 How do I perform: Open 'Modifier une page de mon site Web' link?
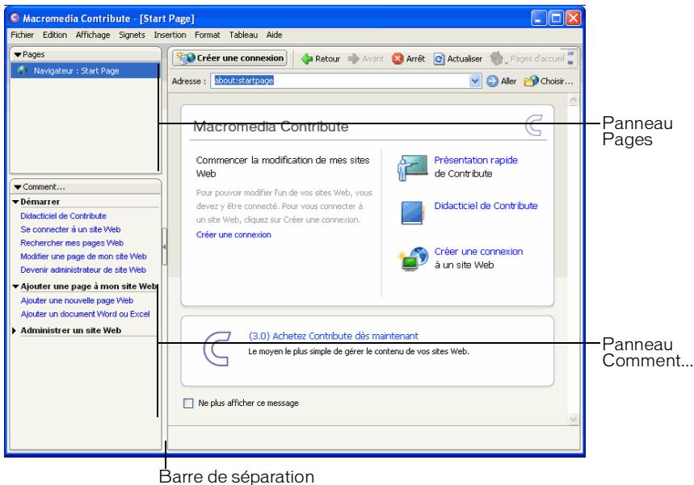83,257
